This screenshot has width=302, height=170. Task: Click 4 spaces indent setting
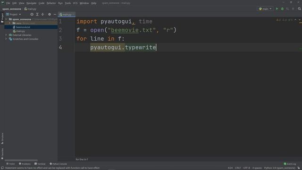coord(257,168)
